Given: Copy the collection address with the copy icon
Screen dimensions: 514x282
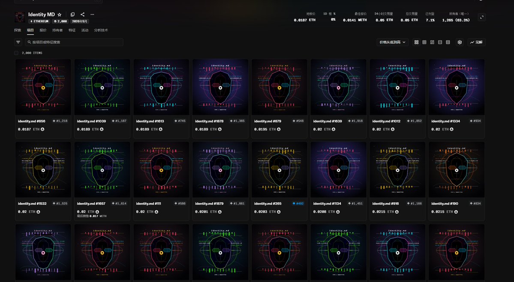Looking at the screenshot, I should [72, 15].
